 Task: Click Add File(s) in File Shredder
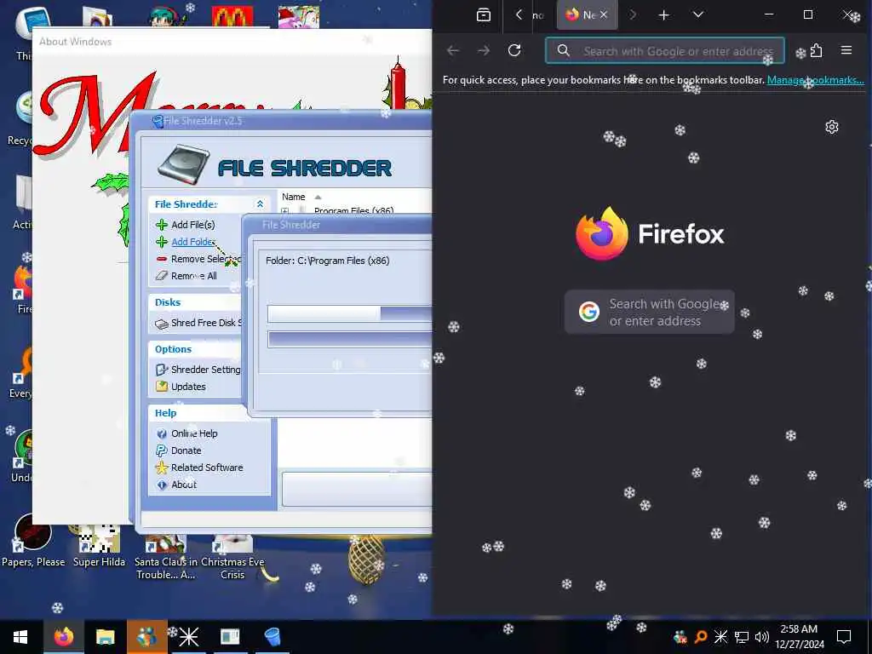tap(192, 225)
